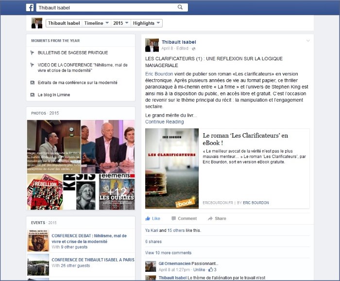The image size is (340, 281).
Task: Click the Share button label
Action: (221, 218)
